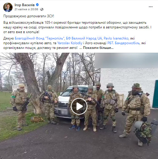Click the bearded soldier at far right

[136, 110]
